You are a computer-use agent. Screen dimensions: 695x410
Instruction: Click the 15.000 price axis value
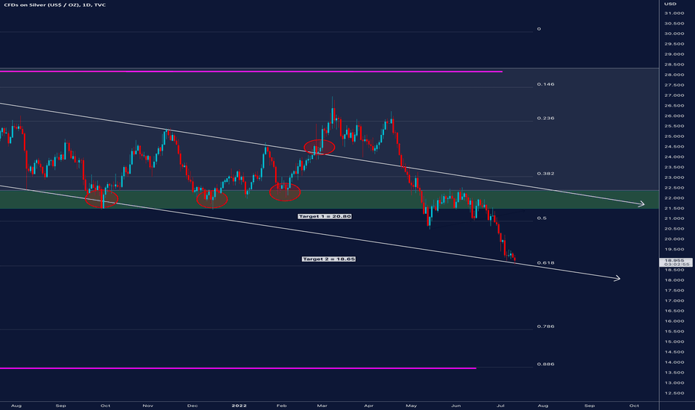(673, 341)
